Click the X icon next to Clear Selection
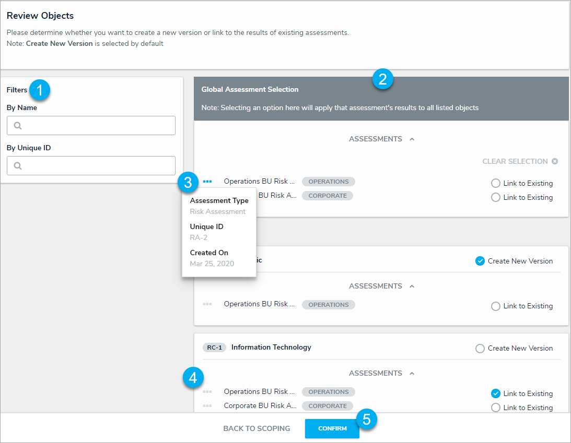Viewport: 571px width, 443px height. (x=555, y=161)
